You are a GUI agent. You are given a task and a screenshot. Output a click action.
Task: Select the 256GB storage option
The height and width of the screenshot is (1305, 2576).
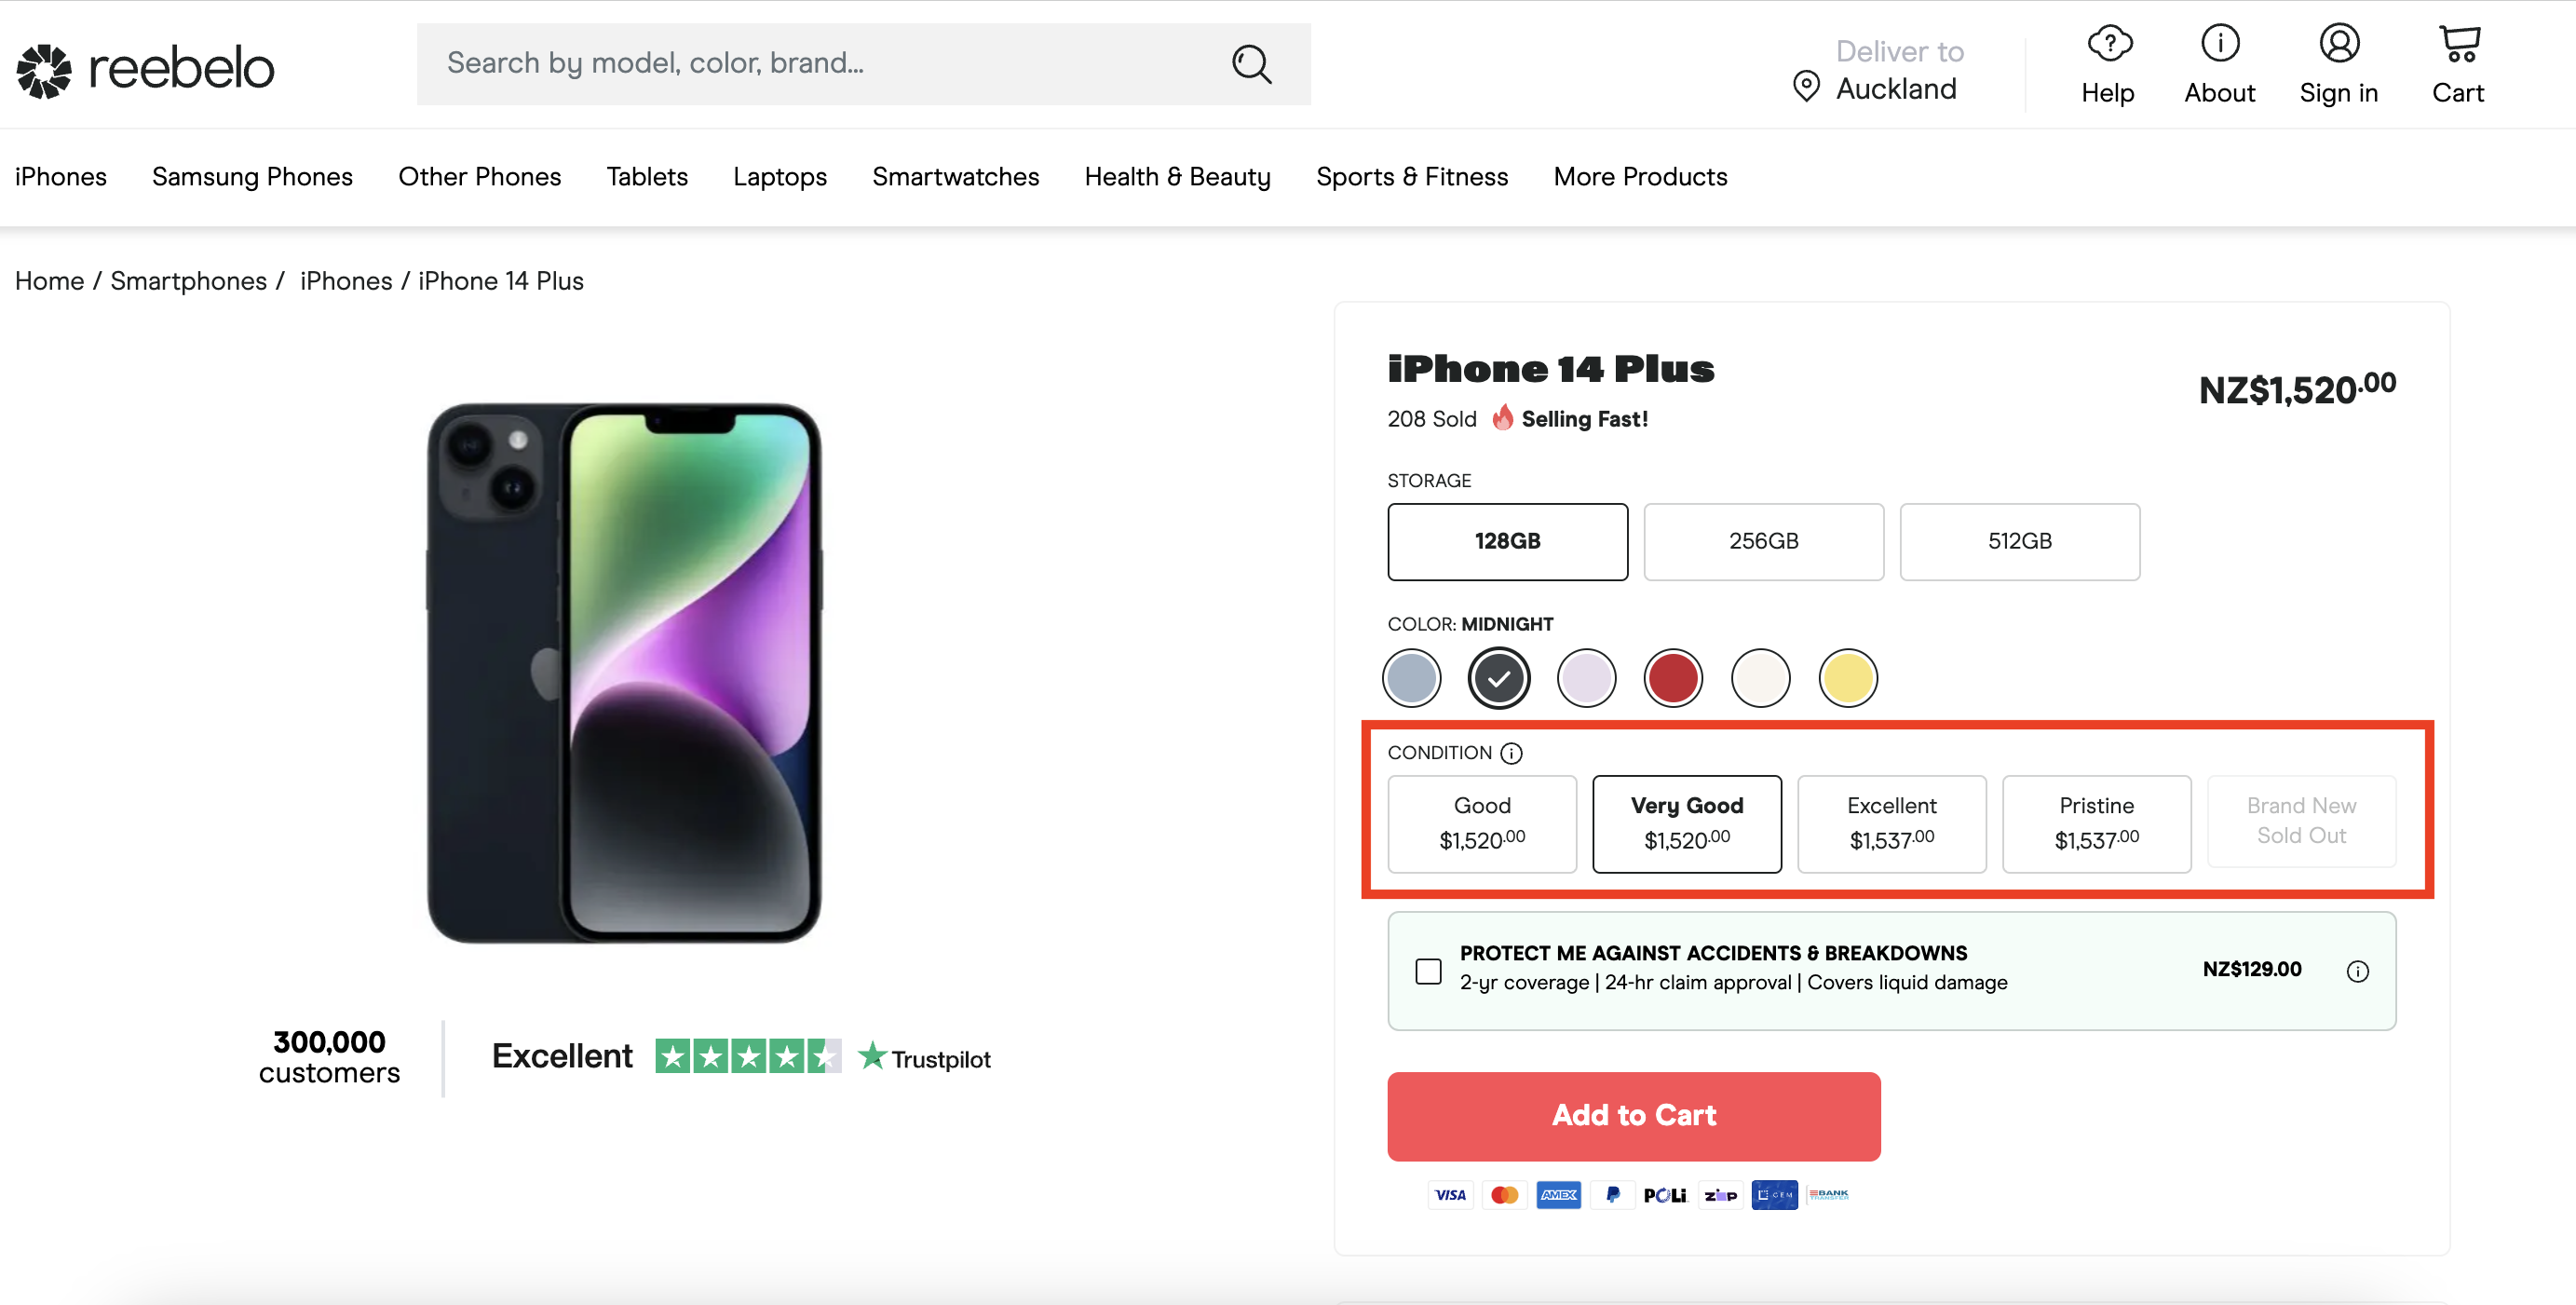[1763, 541]
